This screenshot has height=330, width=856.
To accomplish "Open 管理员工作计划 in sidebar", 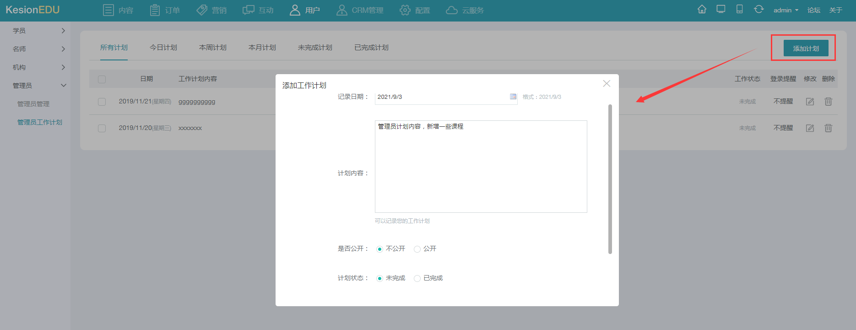I will (x=40, y=122).
